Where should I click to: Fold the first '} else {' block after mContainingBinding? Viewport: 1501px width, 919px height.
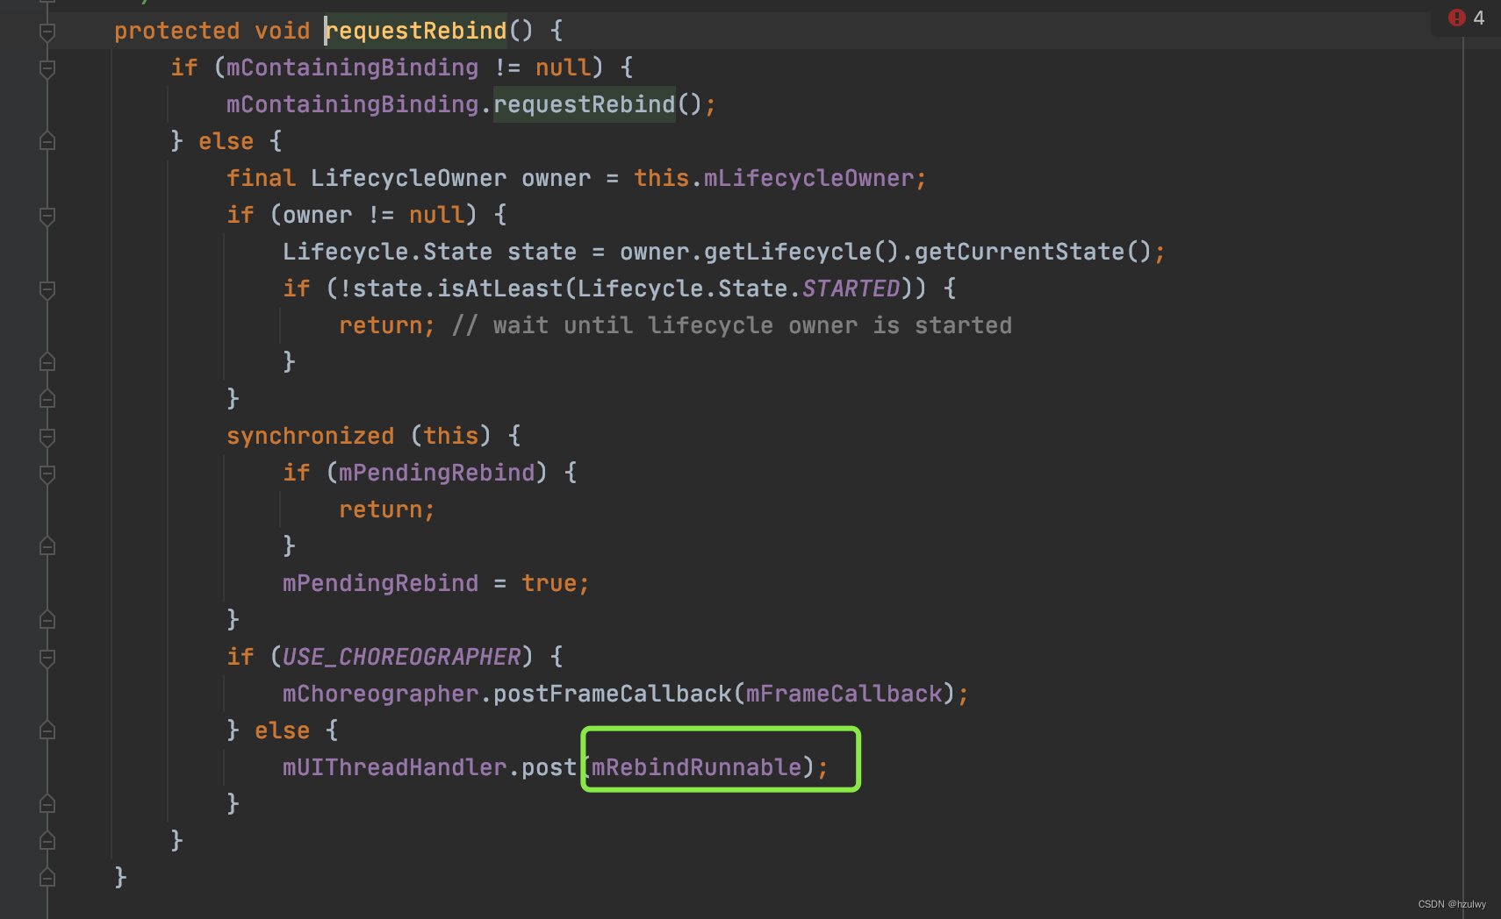coord(47,141)
